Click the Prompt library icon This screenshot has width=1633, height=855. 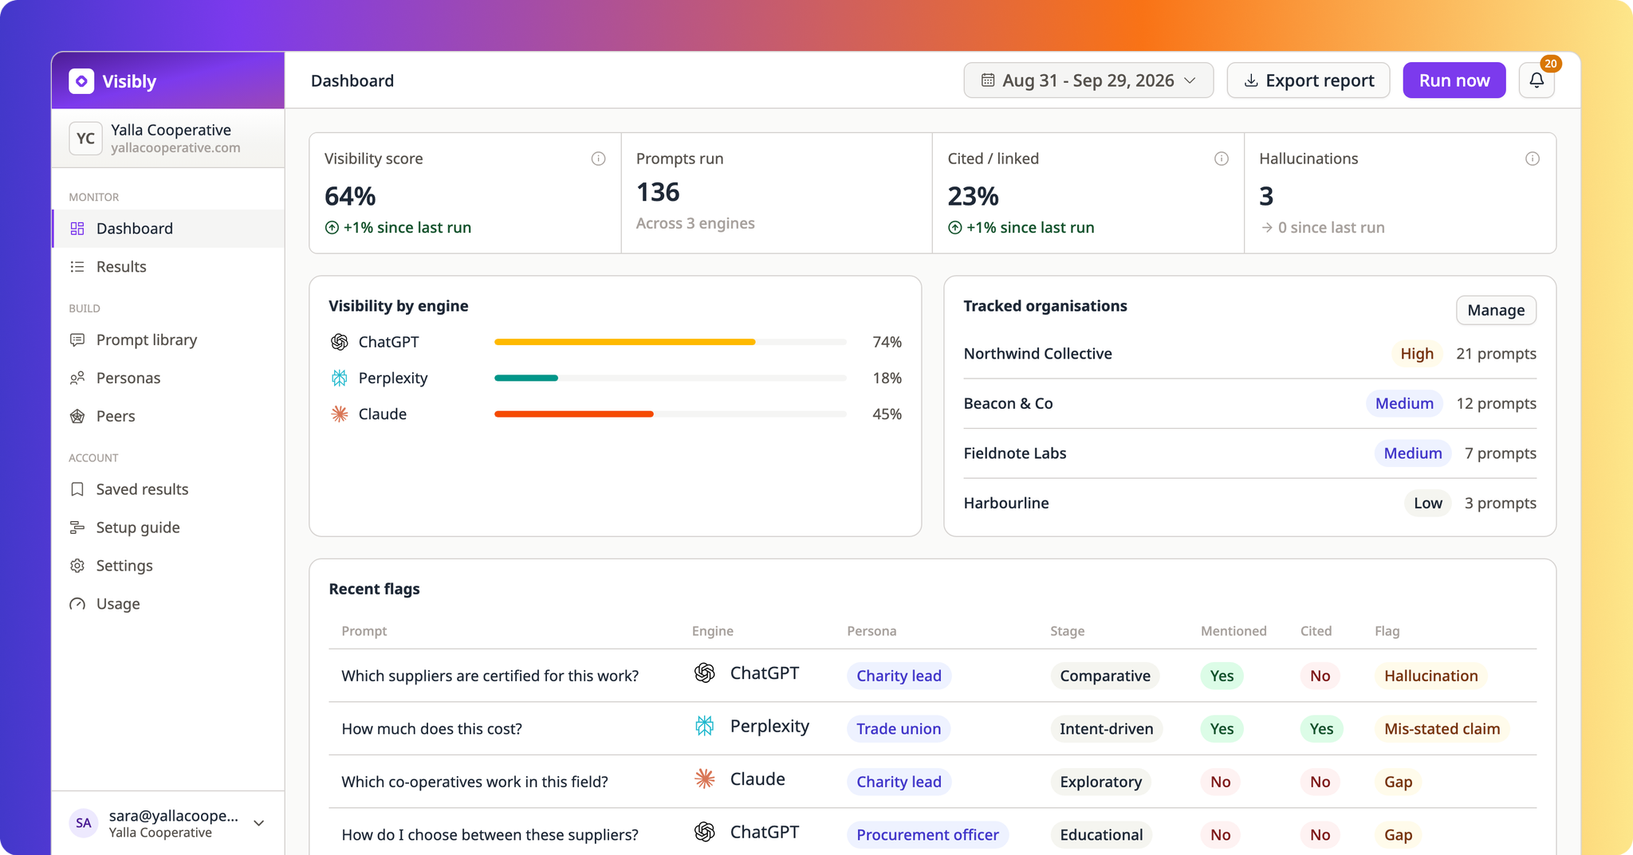coord(77,340)
